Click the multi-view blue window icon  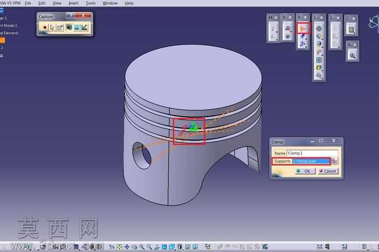click(164, 247)
